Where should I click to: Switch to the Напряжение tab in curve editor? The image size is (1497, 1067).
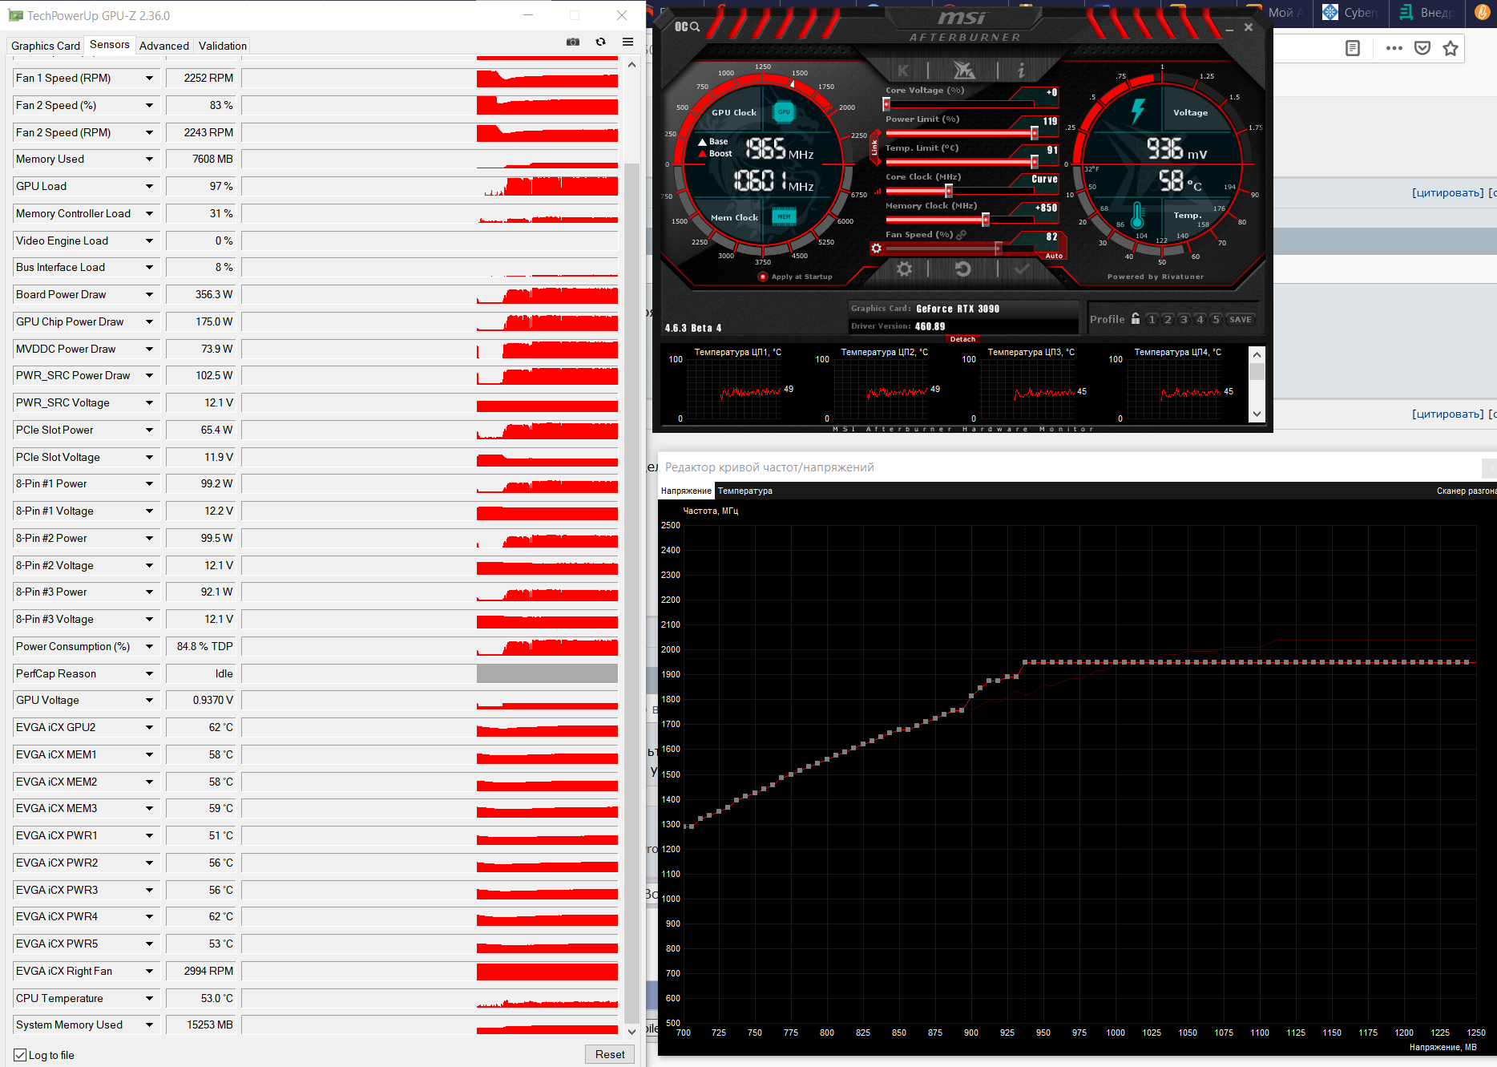pyautogui.click(x=686, y=491)
